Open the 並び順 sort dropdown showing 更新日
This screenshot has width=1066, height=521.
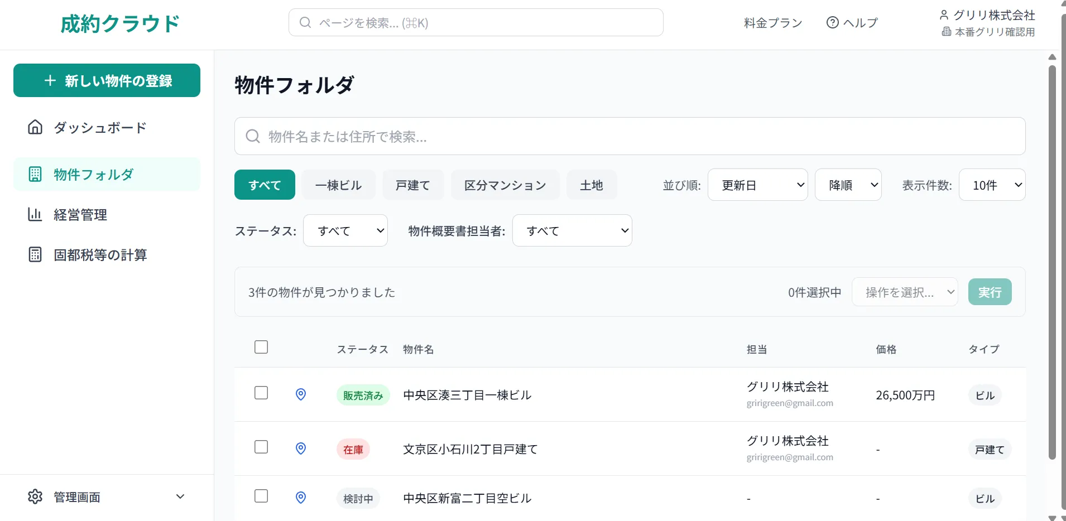757,185
